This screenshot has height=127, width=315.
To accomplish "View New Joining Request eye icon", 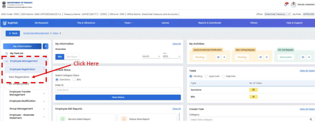I will coord(261,57).
